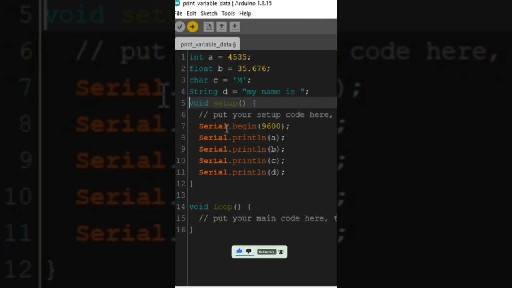
Task: Click line "char c = 'M';"
Action: point(220,80)
